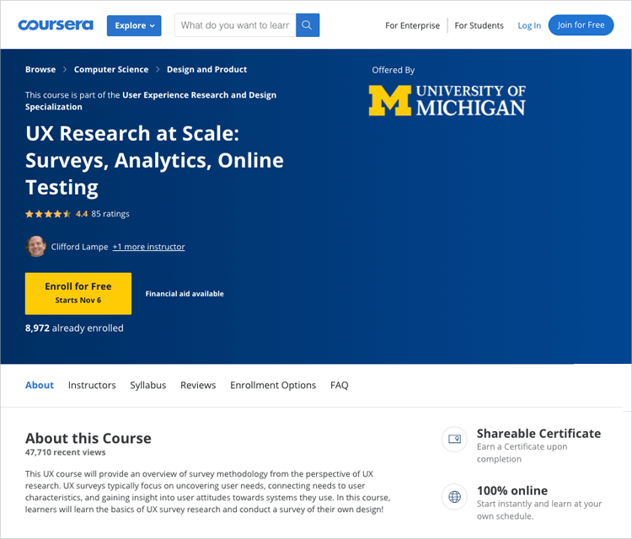
Task: Switch to the Instructors tab
Action: 92,385
